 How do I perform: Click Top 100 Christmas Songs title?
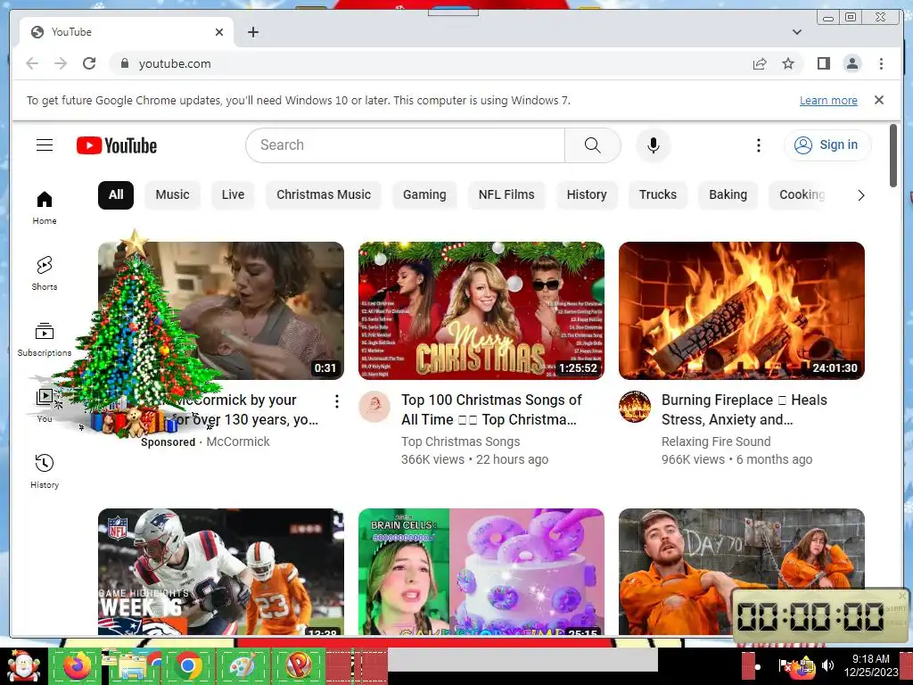click(x=491, y=409)
